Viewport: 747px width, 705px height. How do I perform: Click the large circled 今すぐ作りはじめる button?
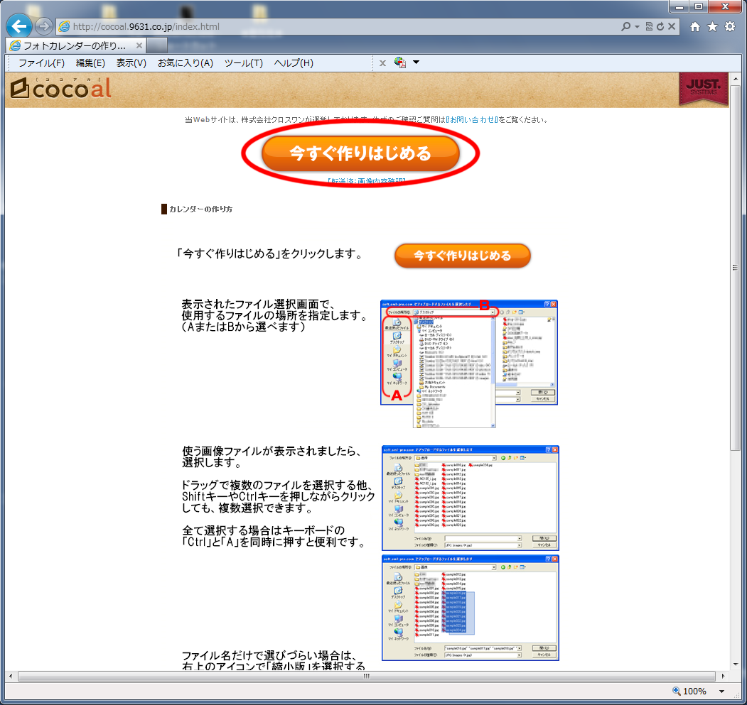[x=360, y=153]
